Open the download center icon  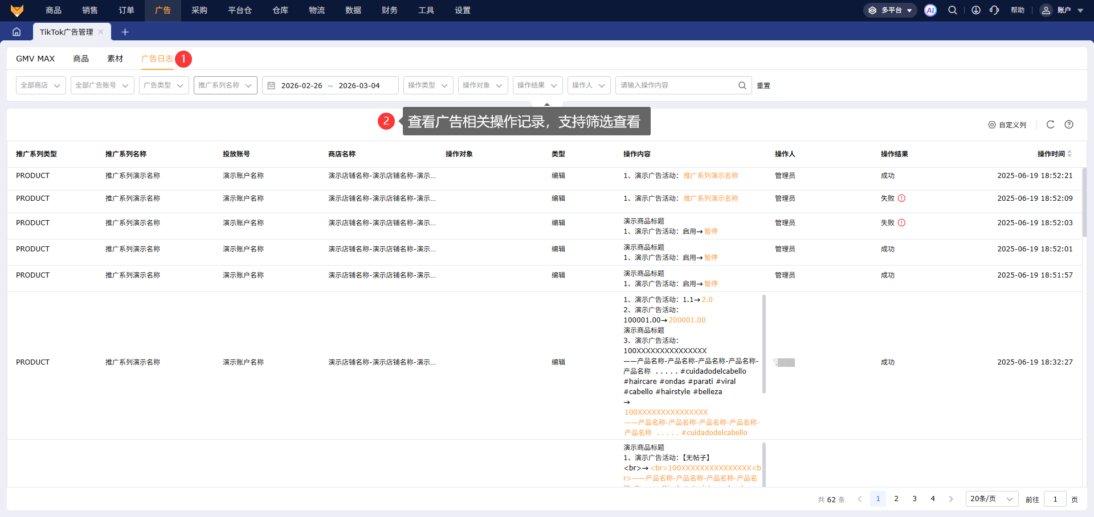coord(975,10)
